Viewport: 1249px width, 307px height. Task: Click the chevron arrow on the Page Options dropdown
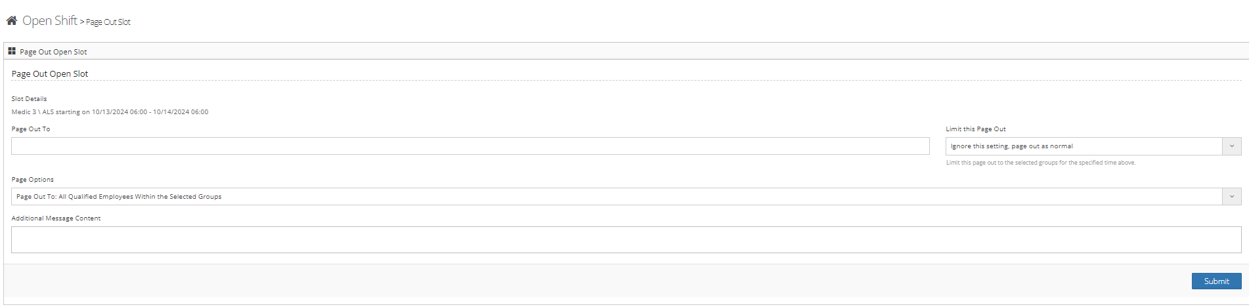coord(1231,197)
